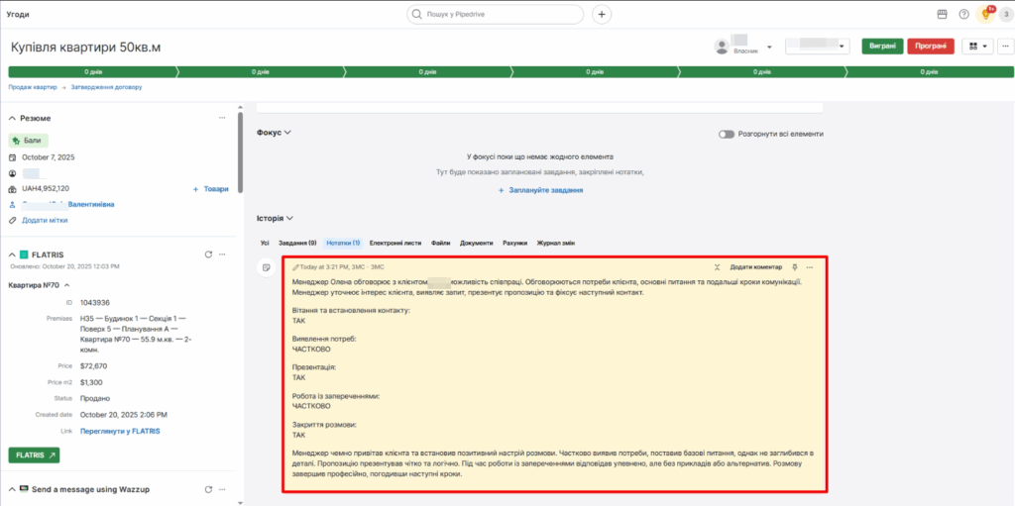Open the Wazzup panel ellipsis menu
Viewport: 1015px width, 506px height.
coord(222,490)
